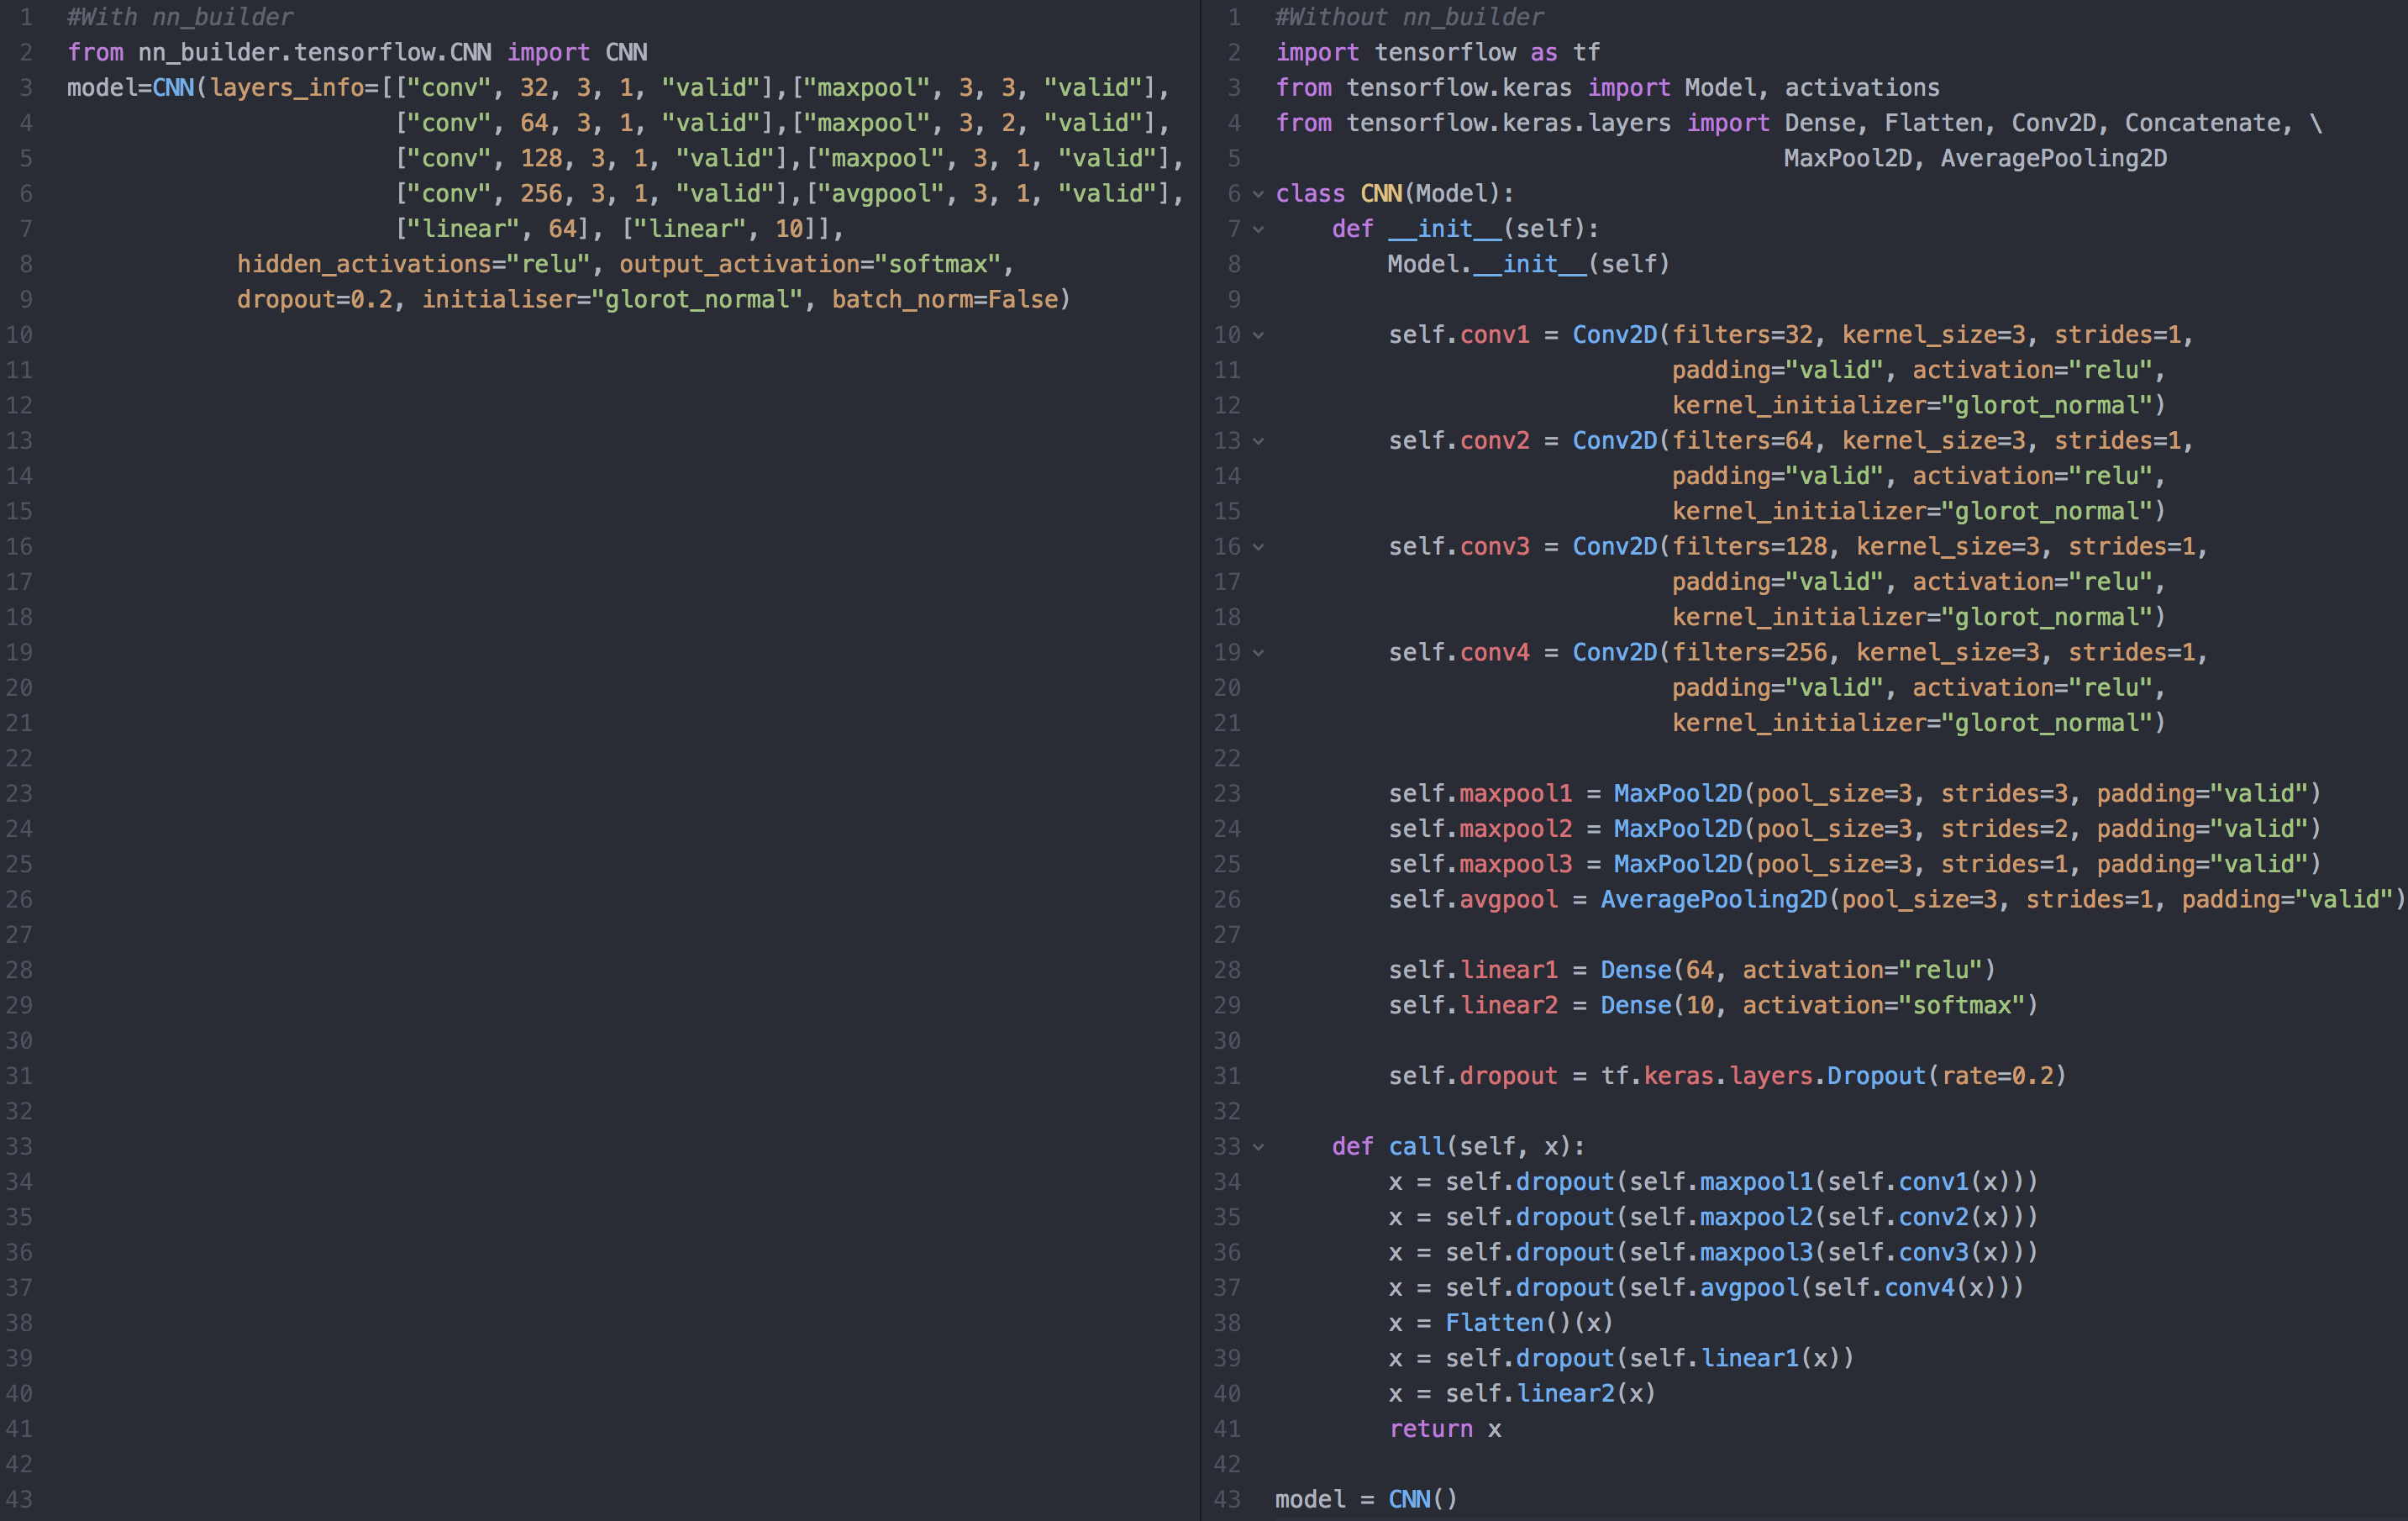Fold the def __init__ method chevron
The image size is (2408, 1521).
(x=1258, y=229)
